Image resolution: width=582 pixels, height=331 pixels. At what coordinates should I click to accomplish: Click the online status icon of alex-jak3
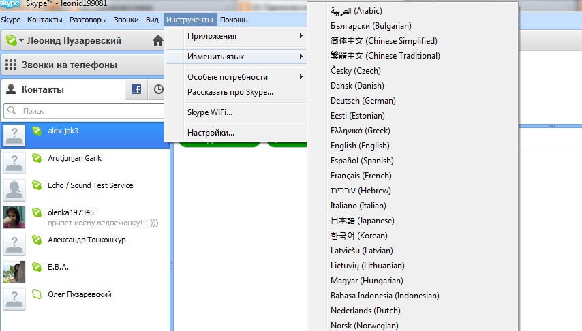tap(37, 131)
